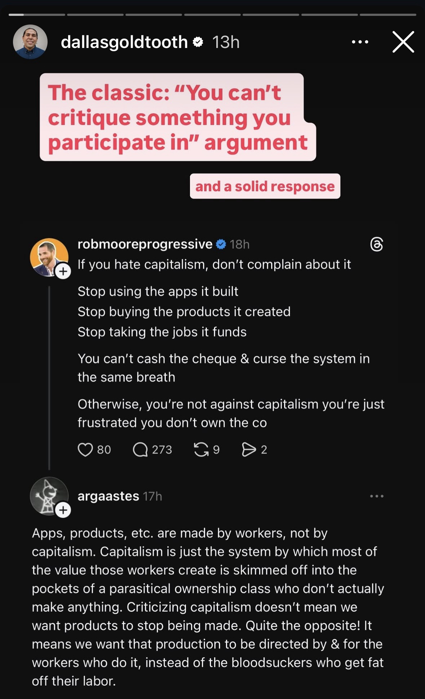The width and height of the screenshot is (425, 699).
Task: Open the argaastes username link
Action: 108,496
